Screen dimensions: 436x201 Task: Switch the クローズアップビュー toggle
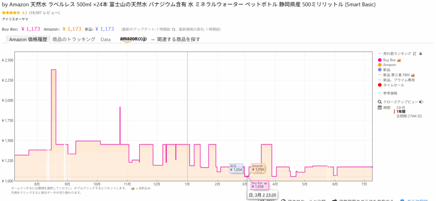pos(421,102)
